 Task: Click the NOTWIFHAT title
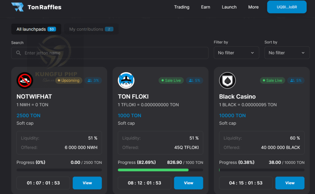pyautogui.click(x=34, y=96)
